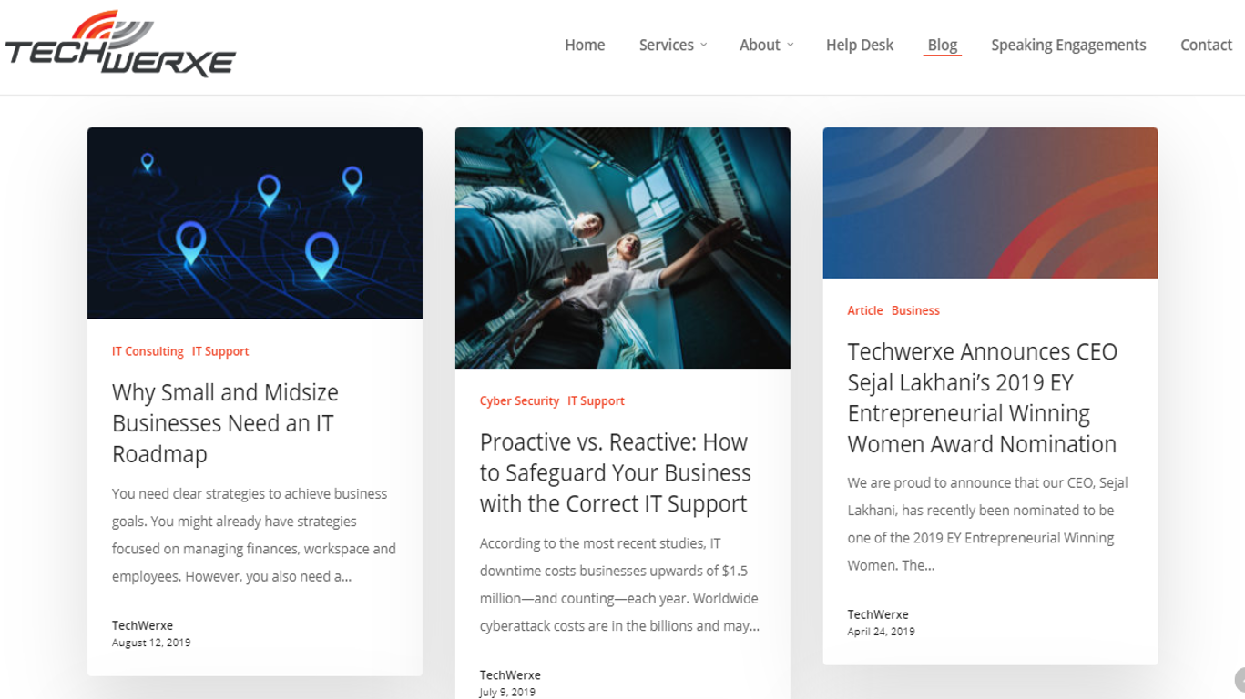The width and height of the screenshot is (1245, 699).
Task: Click IT Support tag on Proactive article
Action: coord(596,400)
